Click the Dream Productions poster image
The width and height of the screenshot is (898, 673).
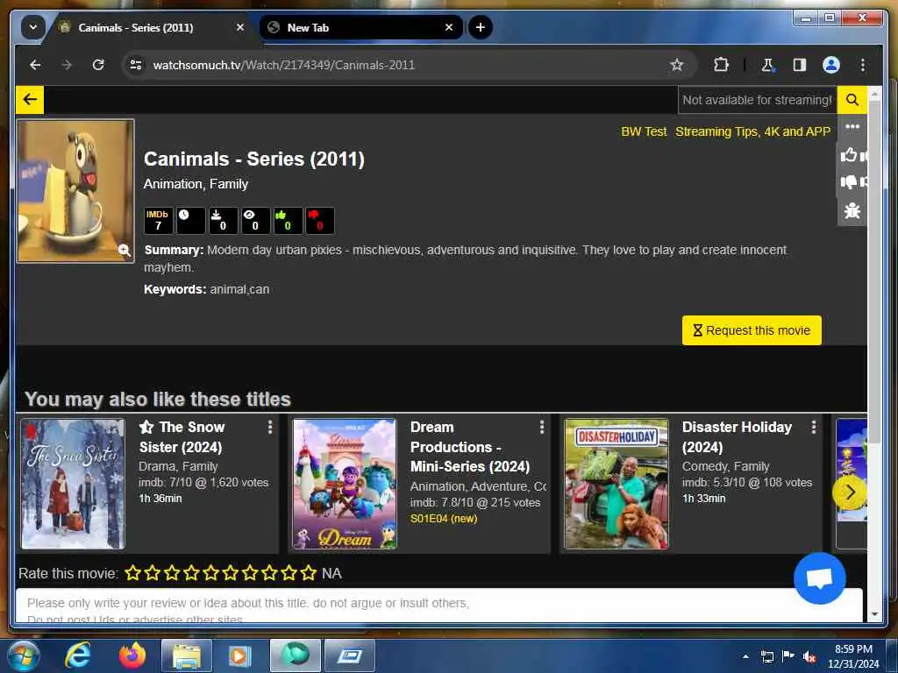point(345,484)
